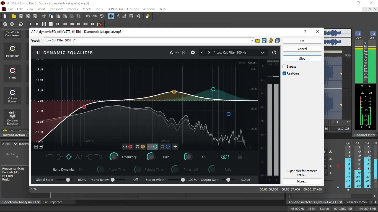Toggle the yellow band power switch
Image resolution: width=378 pixels, height=212 pixels.
(138, 147)
